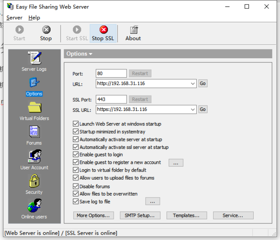Expand the SSL URL combo box dropdown arrow

[193, 109]
